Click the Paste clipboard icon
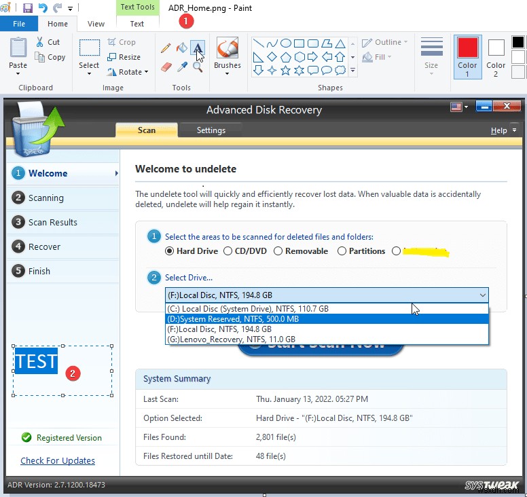 pyautogui.click(x=18, y=48)
